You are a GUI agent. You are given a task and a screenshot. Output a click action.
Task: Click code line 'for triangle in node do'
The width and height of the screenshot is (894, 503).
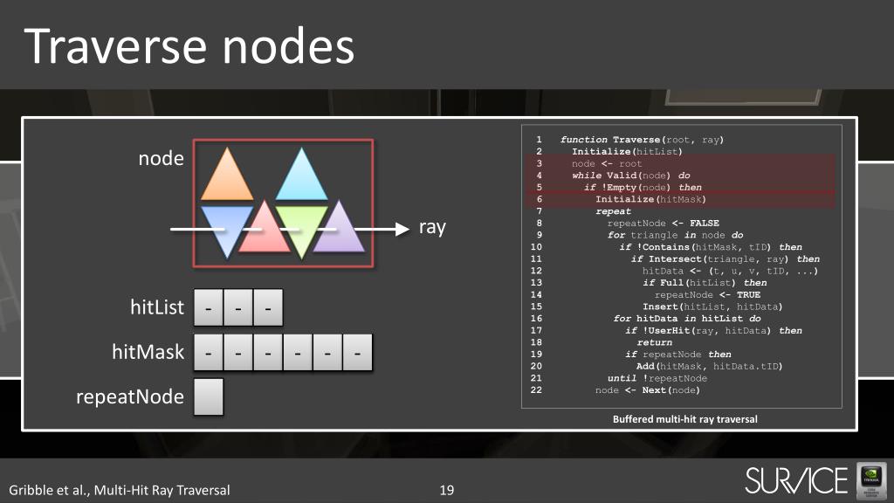click(676, 236)
